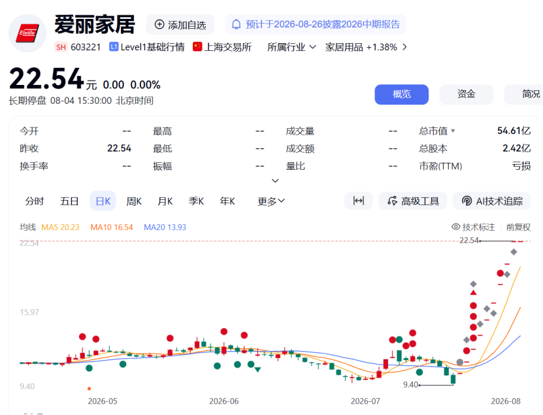Image resolution: width=543 pixels, height=415 pixels.
Task: Click the 高级工具 tool icon
Action: (x=392, y=201)
